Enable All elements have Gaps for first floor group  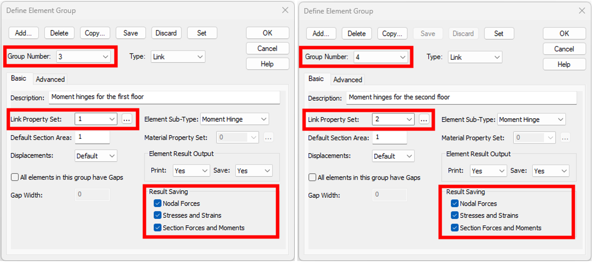[15, 177]
